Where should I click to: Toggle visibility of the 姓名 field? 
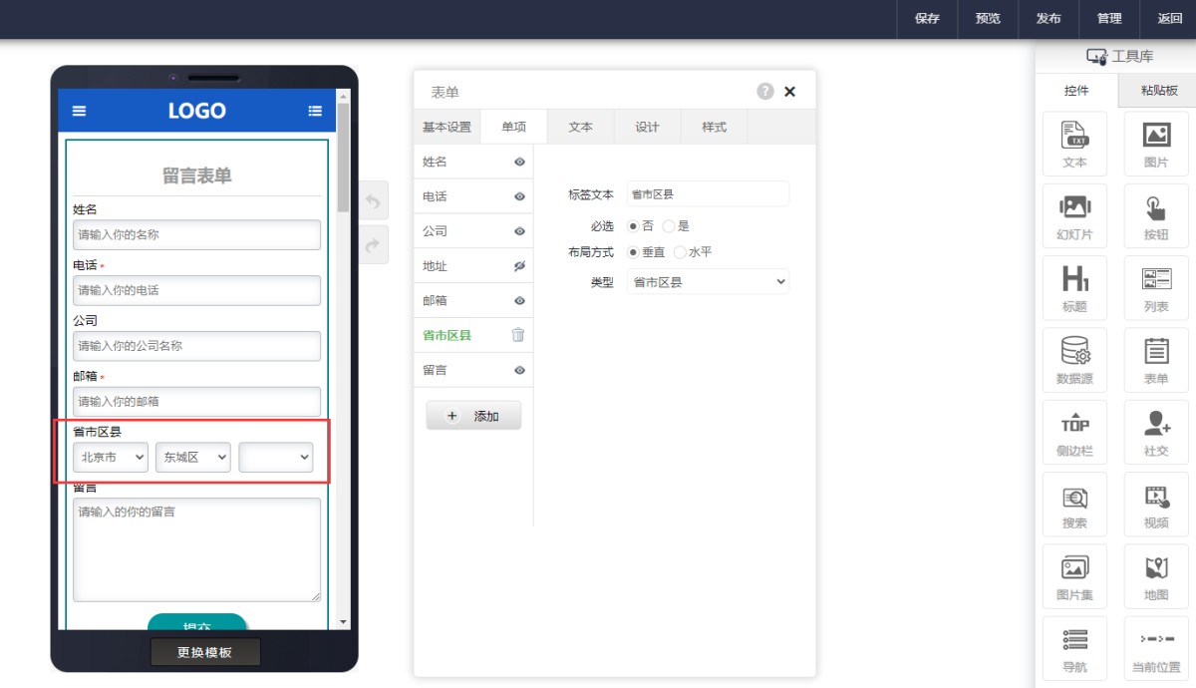pos(519,162)
